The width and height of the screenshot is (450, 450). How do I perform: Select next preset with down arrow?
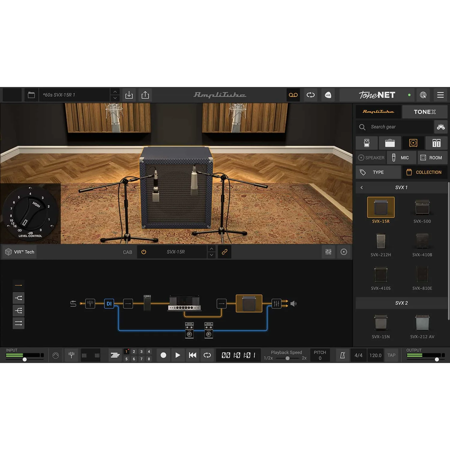point(115,98)
